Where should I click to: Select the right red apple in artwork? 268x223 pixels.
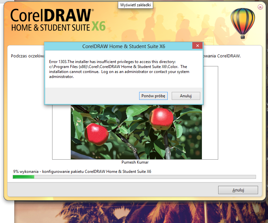pyautogui.click(x=161, y=119)
